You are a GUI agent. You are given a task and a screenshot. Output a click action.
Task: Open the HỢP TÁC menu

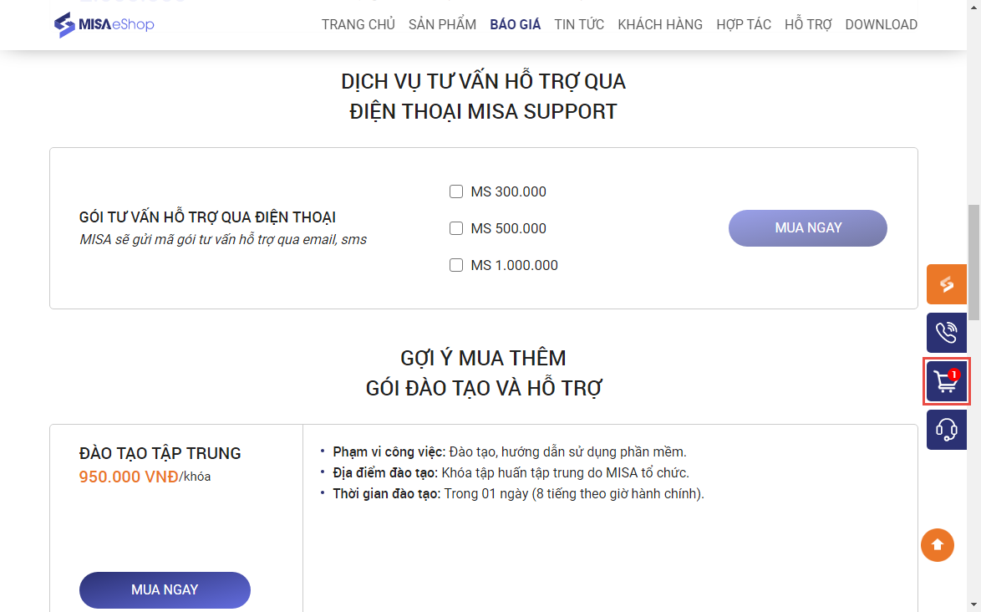coord(744,24)
